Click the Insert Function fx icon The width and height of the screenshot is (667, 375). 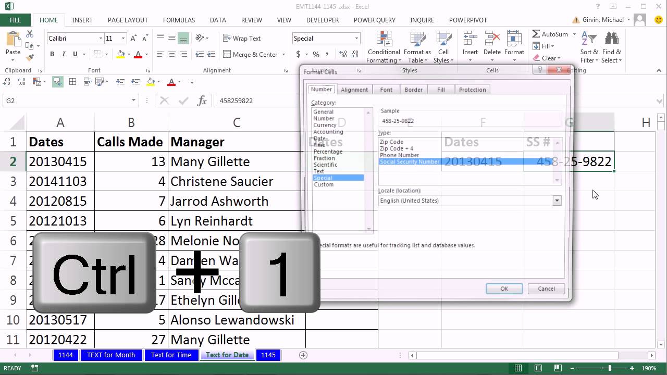(x=202, y=101)
